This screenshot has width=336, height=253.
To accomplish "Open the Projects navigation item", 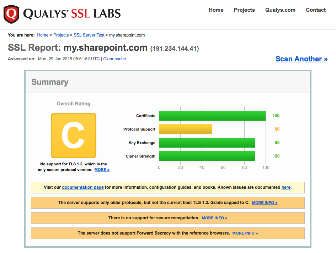I will click(244, 10).
